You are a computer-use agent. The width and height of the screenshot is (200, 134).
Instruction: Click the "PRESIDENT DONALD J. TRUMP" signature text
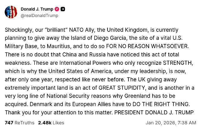pyautogui.click(x=162, y=112)
